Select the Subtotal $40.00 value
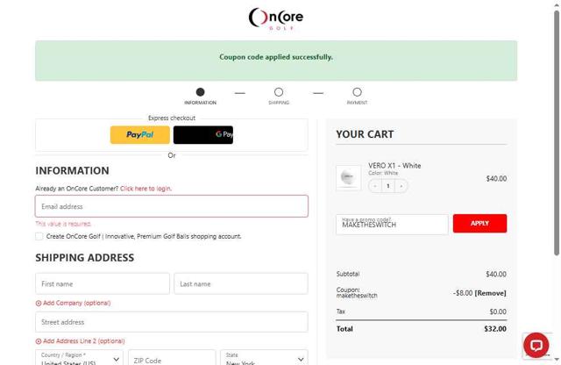Image resolution: width=561 pixels, height=365 pixels. tap(496, 274)
